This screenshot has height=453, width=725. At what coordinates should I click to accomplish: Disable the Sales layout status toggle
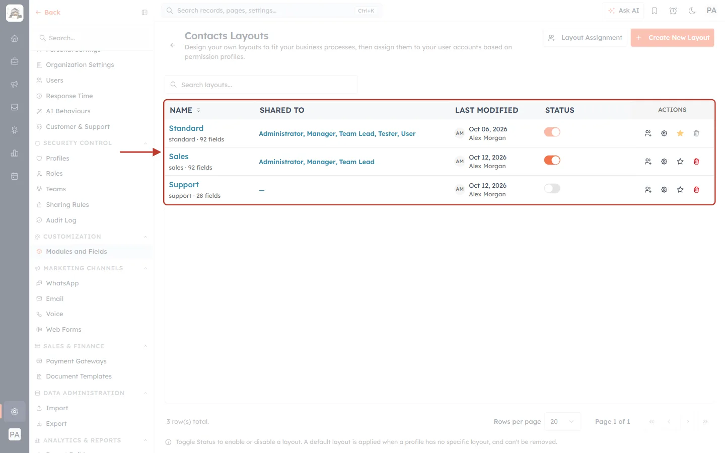point(552,160)
